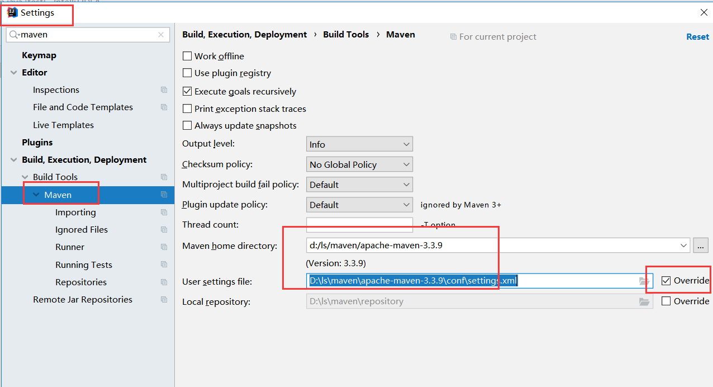This screenshot has width=713, height=387.
Task: Collapse the Maven tree node
Action: 36,195
